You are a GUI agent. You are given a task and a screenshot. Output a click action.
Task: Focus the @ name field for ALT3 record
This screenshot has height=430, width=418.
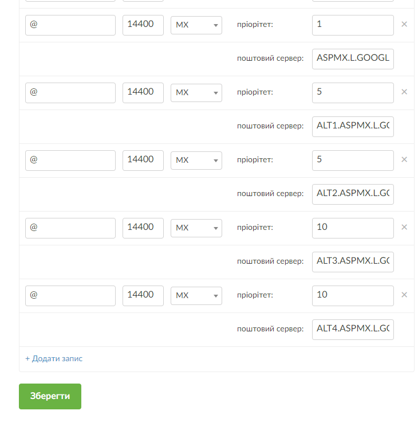pos(70,228)
